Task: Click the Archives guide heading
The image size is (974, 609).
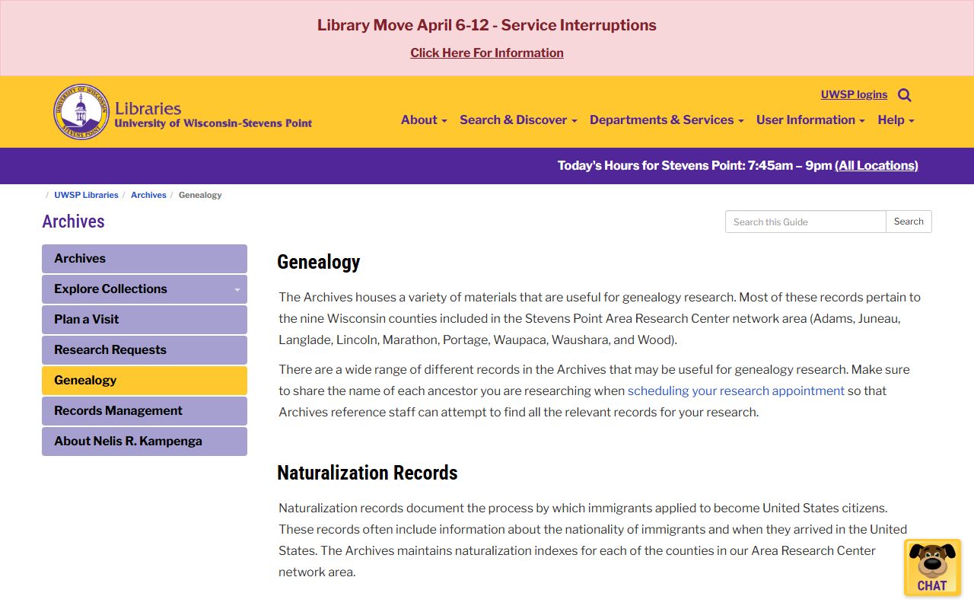Action: click(73, 222)
